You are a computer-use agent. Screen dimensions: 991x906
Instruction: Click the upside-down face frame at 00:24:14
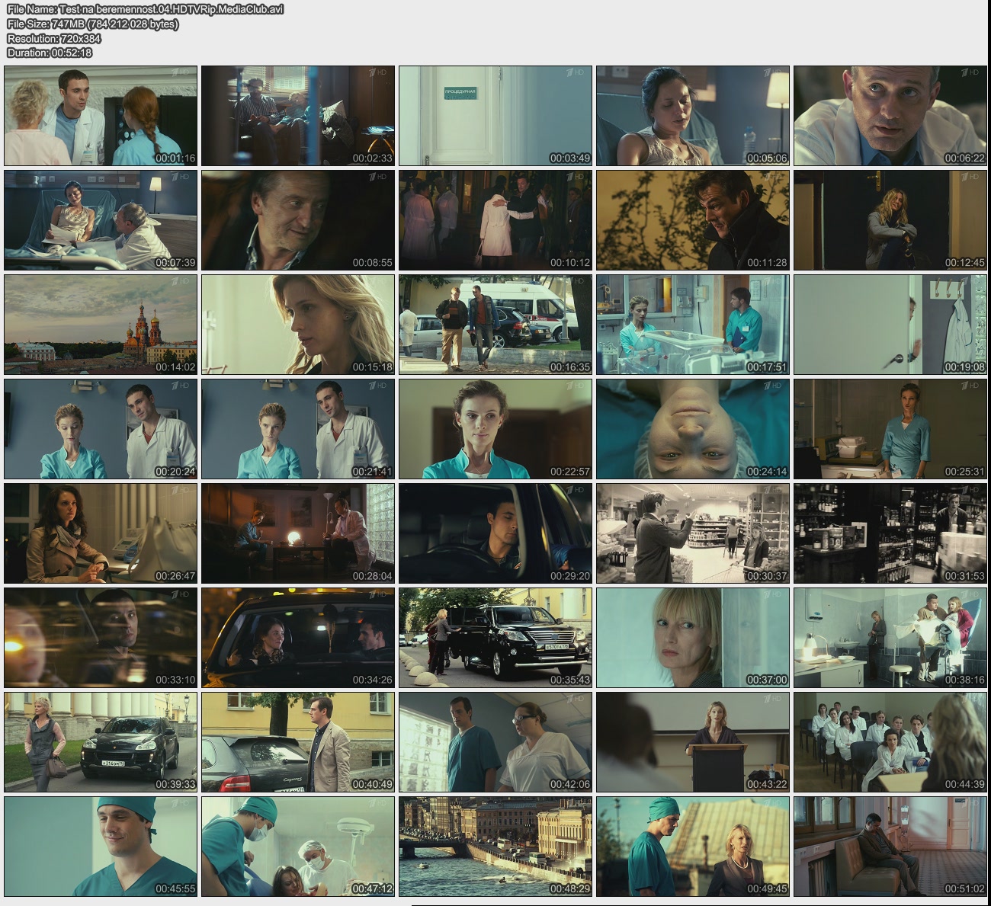click(x=693, y=429)
